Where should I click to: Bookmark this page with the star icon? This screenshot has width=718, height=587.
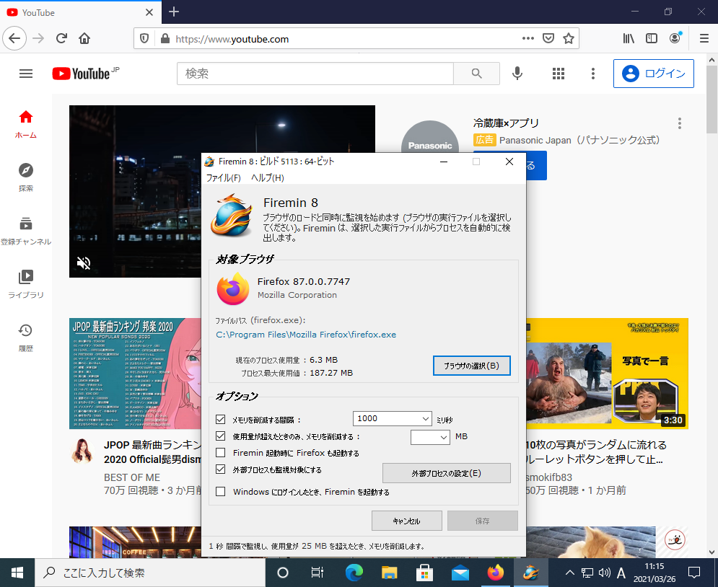click(x=569, y=38)
